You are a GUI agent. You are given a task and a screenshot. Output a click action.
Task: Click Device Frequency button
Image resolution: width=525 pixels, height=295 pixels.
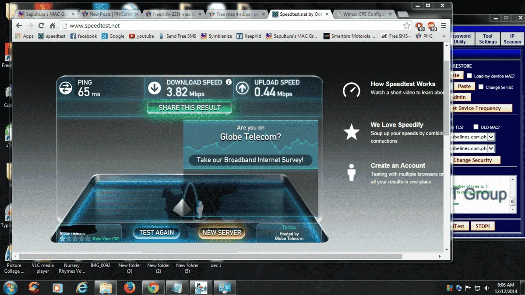point(482,108)
